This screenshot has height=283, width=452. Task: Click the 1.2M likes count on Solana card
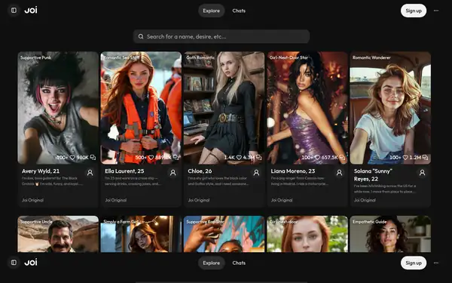415,158
